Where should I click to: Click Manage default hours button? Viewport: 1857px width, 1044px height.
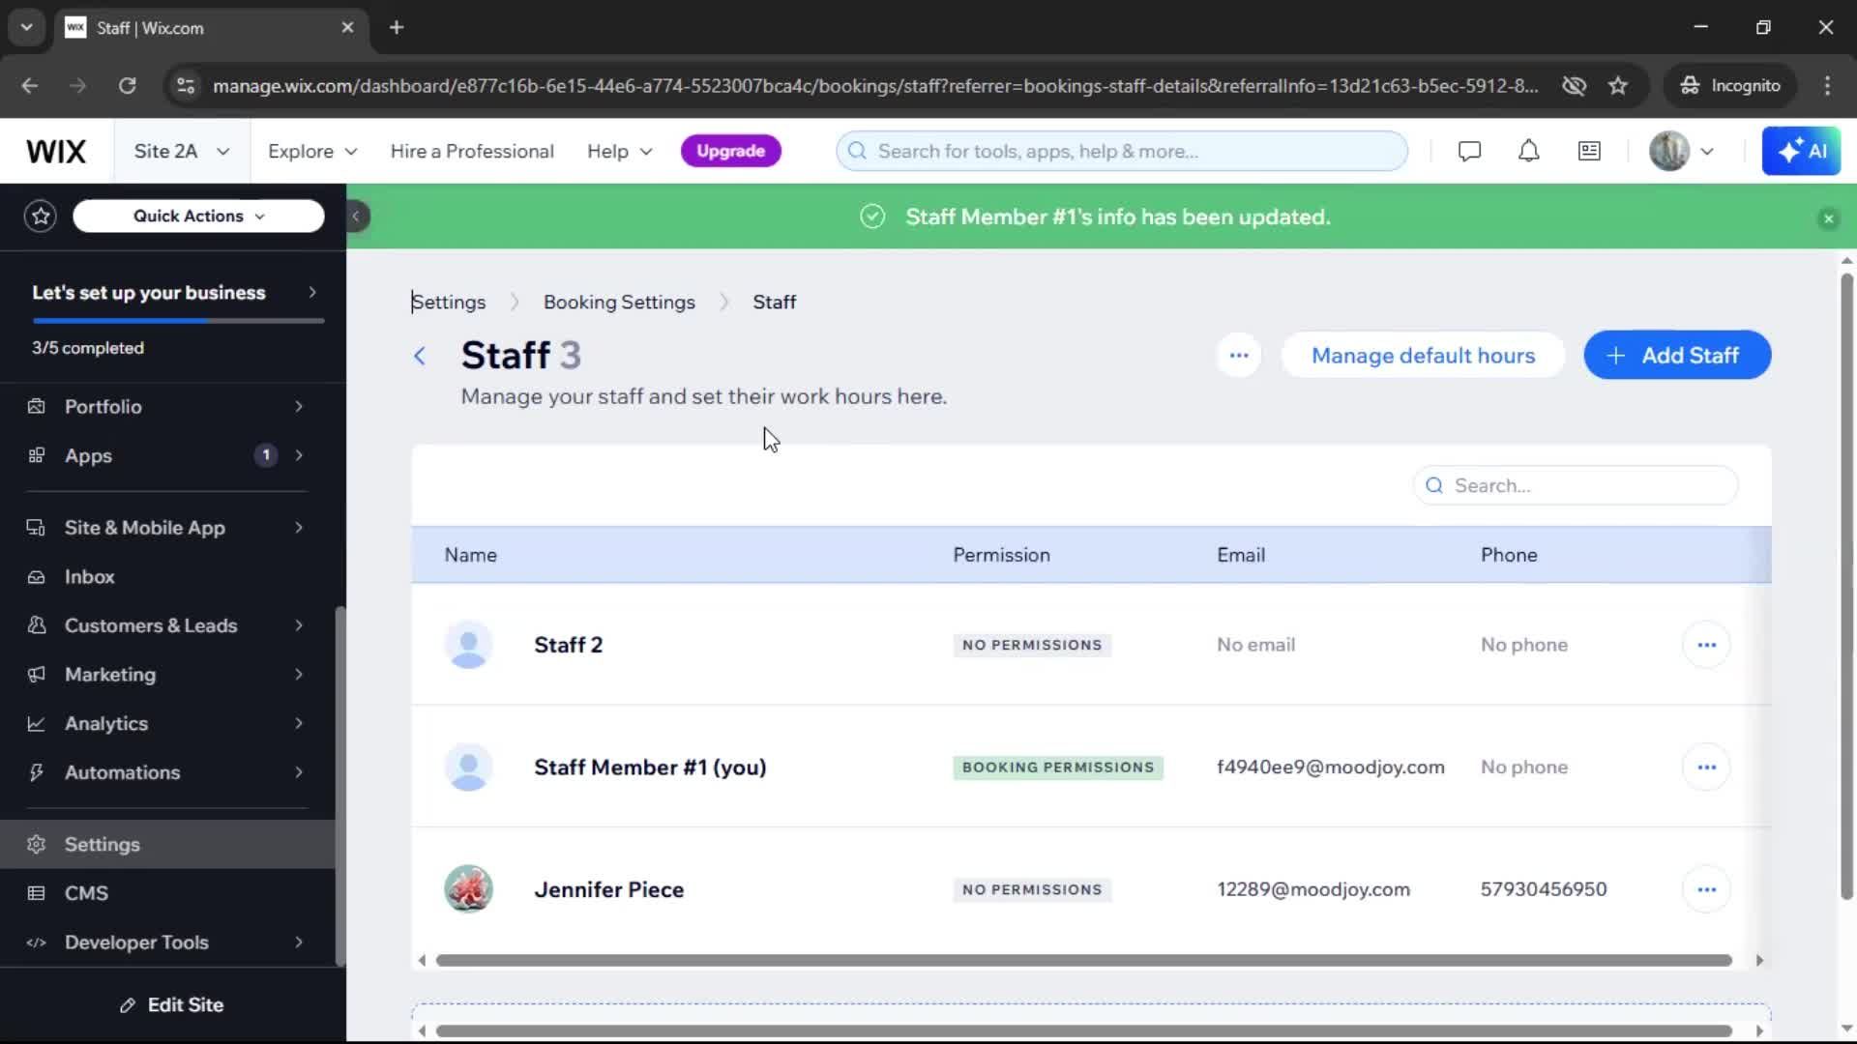1423,356
